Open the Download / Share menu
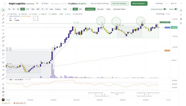 119,9
